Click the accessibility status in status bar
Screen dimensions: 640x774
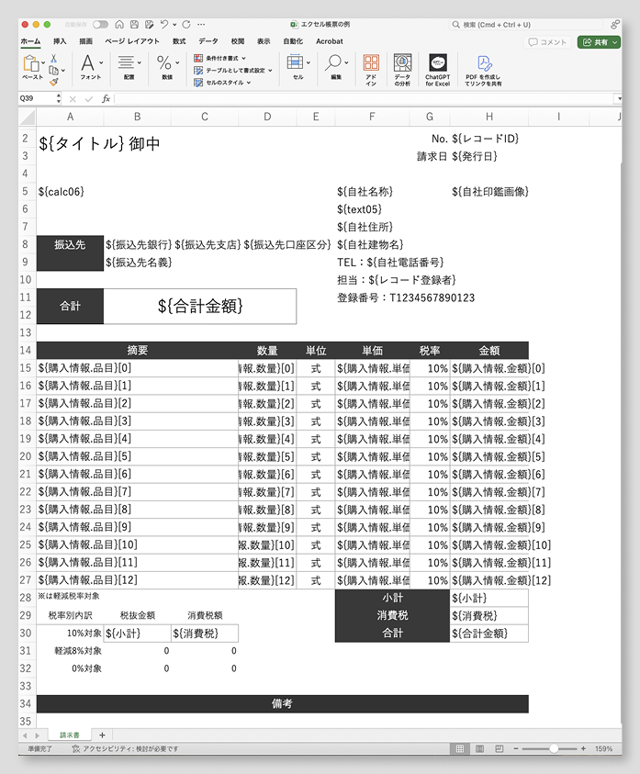click(x=125, y=749)
